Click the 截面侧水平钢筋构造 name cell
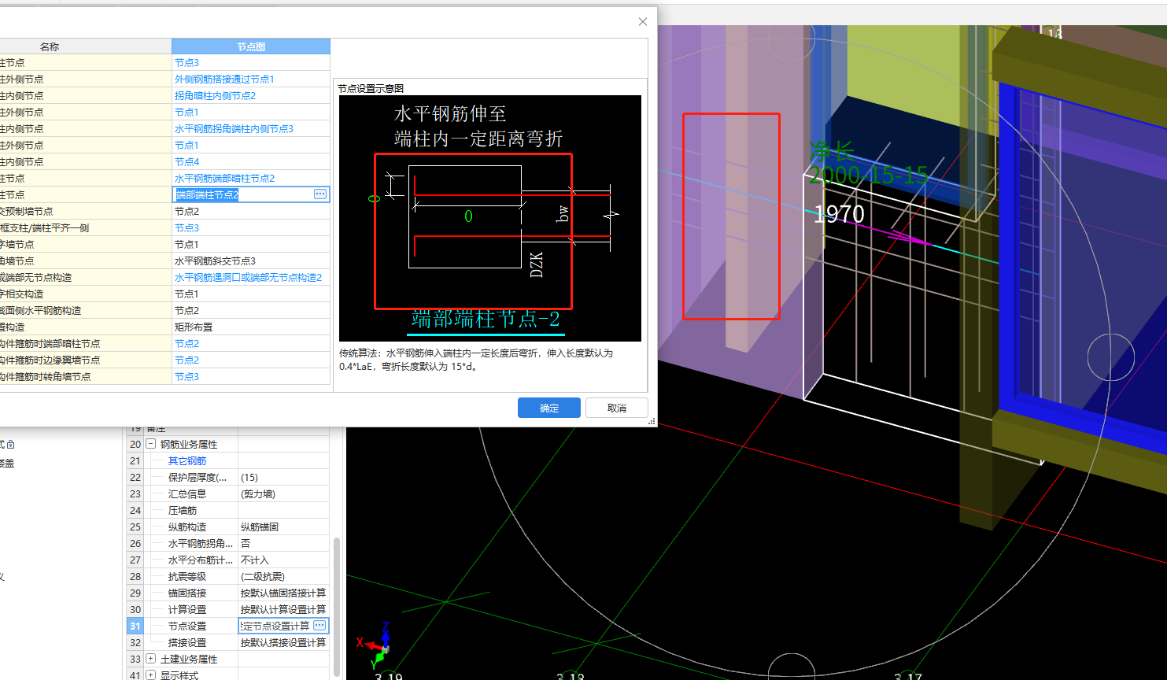1167x680 pixels. [86, 311]
